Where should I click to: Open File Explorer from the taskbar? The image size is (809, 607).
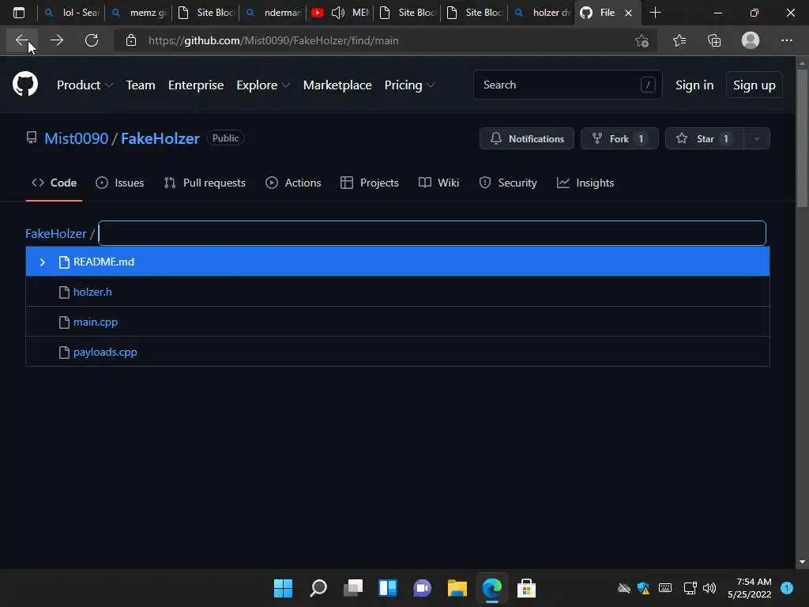[457, 588]
